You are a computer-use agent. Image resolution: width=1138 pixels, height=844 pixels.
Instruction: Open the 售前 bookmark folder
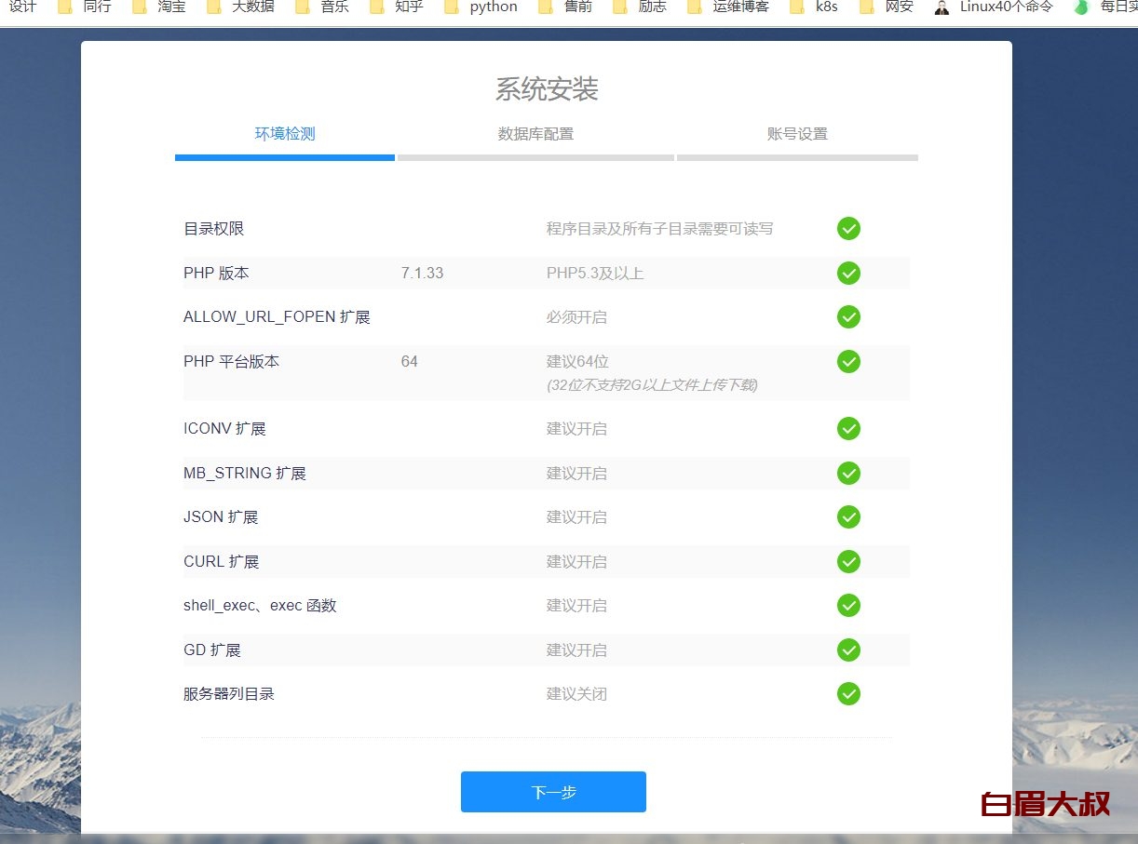click(x=566, y=7)
